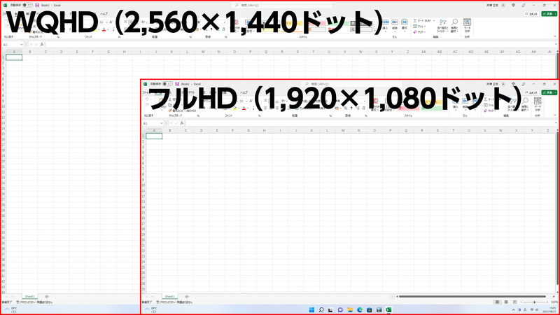Toggle AutoSave switch in the Full HD Excel window
The image size is (560, 315).
pyautogui.click(x=167, y=84)
